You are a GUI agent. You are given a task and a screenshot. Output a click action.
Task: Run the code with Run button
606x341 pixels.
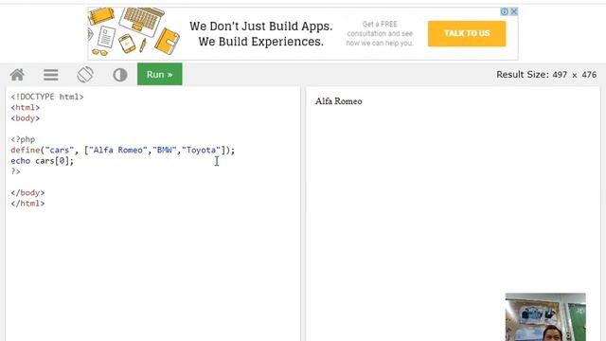click(x=160, y=74)
